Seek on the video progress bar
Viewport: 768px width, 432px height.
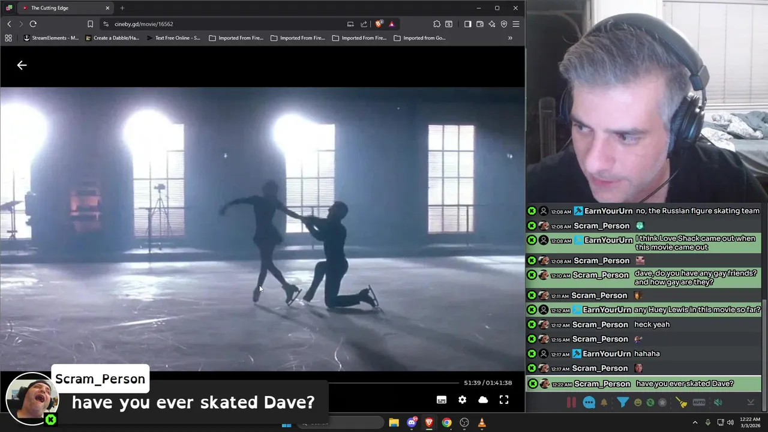393,383
